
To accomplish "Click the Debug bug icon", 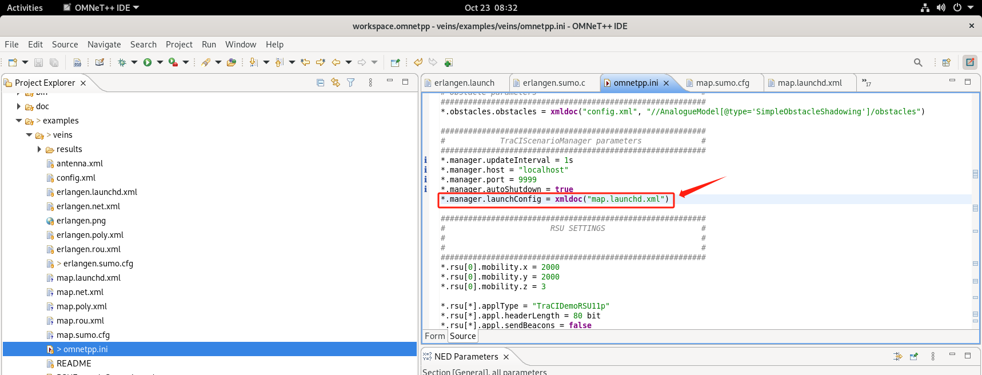I will tap(122, 62).
